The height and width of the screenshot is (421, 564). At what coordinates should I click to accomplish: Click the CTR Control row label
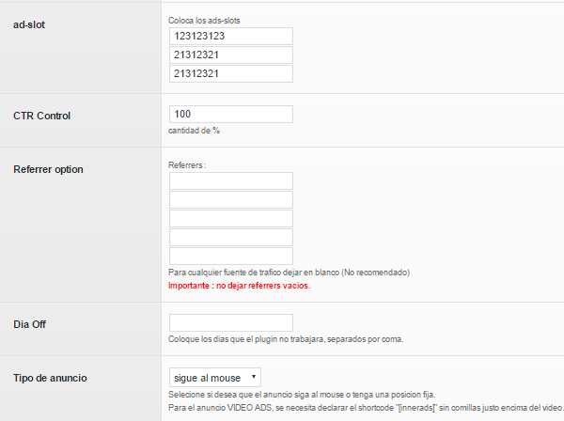[x=41, y=116]
